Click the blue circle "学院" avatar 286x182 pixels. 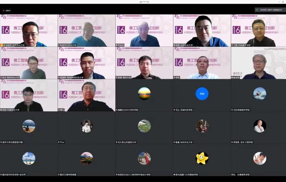coord(202,93)
